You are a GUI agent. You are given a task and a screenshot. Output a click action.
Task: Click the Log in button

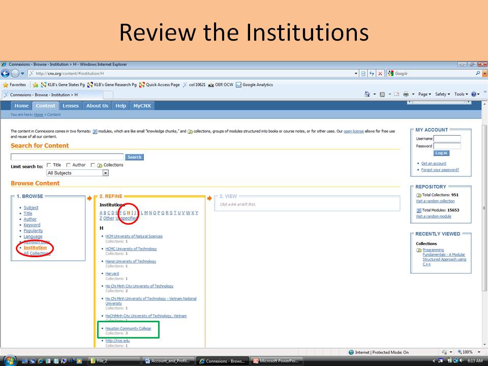tap(441, 153)
